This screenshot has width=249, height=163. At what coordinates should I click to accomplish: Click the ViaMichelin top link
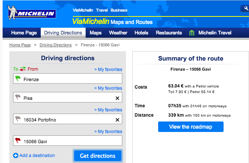click(x=83, y=10)
